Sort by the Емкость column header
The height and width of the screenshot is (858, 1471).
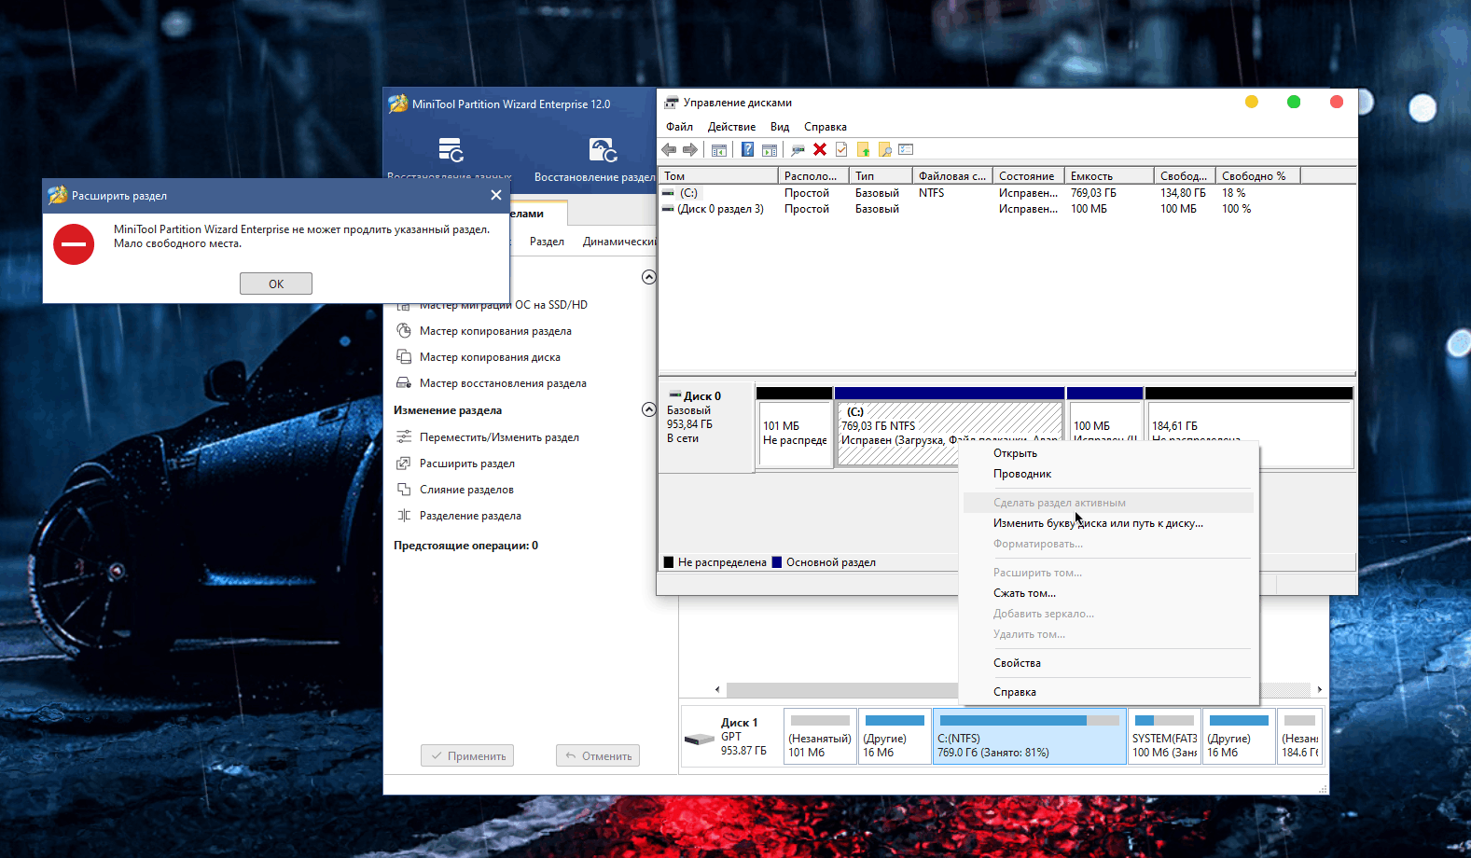tap(1109, 175)
